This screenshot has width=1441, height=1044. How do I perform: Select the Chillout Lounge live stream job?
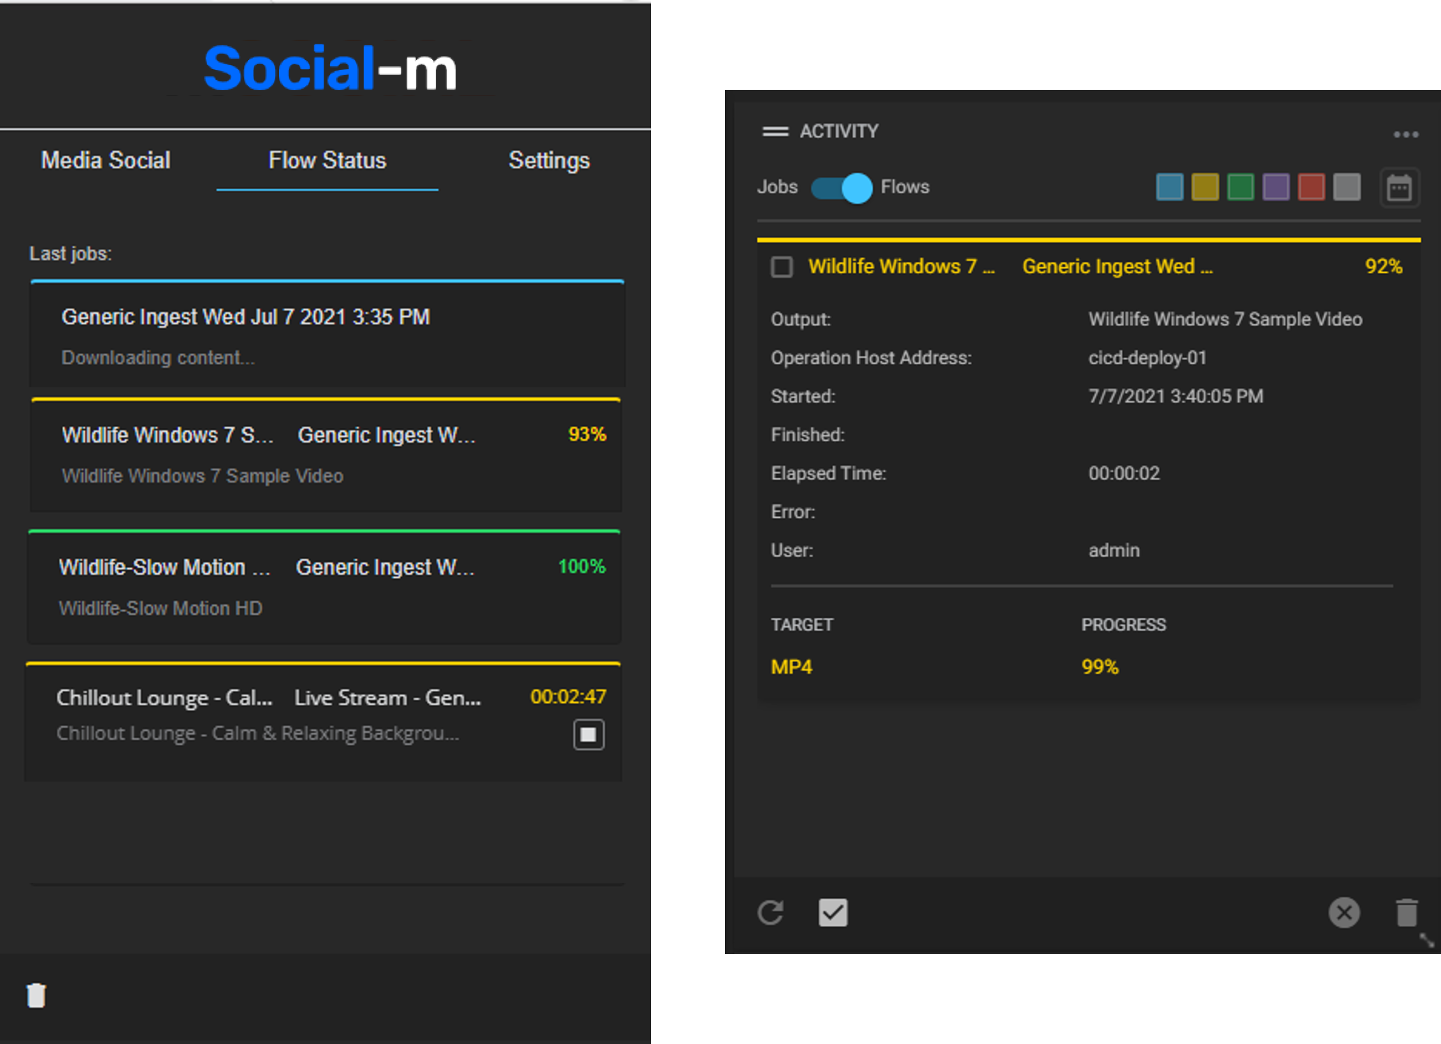323,721
